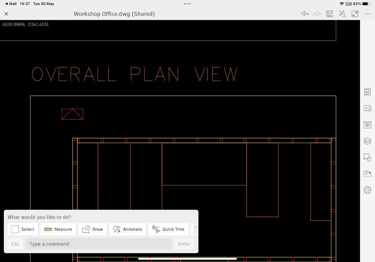
Task: Choose the Select tool button
Action: [x=23, y=229]
